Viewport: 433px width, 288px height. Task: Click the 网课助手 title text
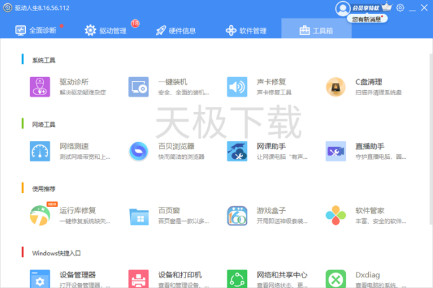(x=271, y=146)
